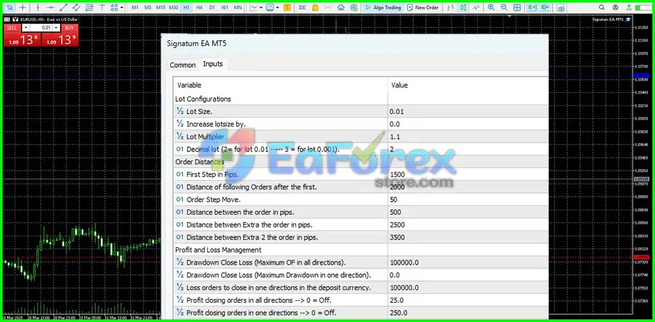The width and height of the screenshot is (655, 322).
Task: Open the search magnifier icon
Action: [601, 8]
